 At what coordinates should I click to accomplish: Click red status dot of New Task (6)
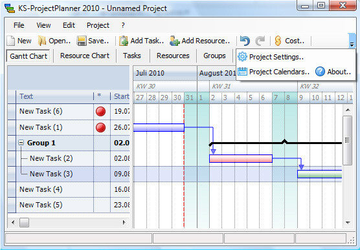(x=100, y=112)
